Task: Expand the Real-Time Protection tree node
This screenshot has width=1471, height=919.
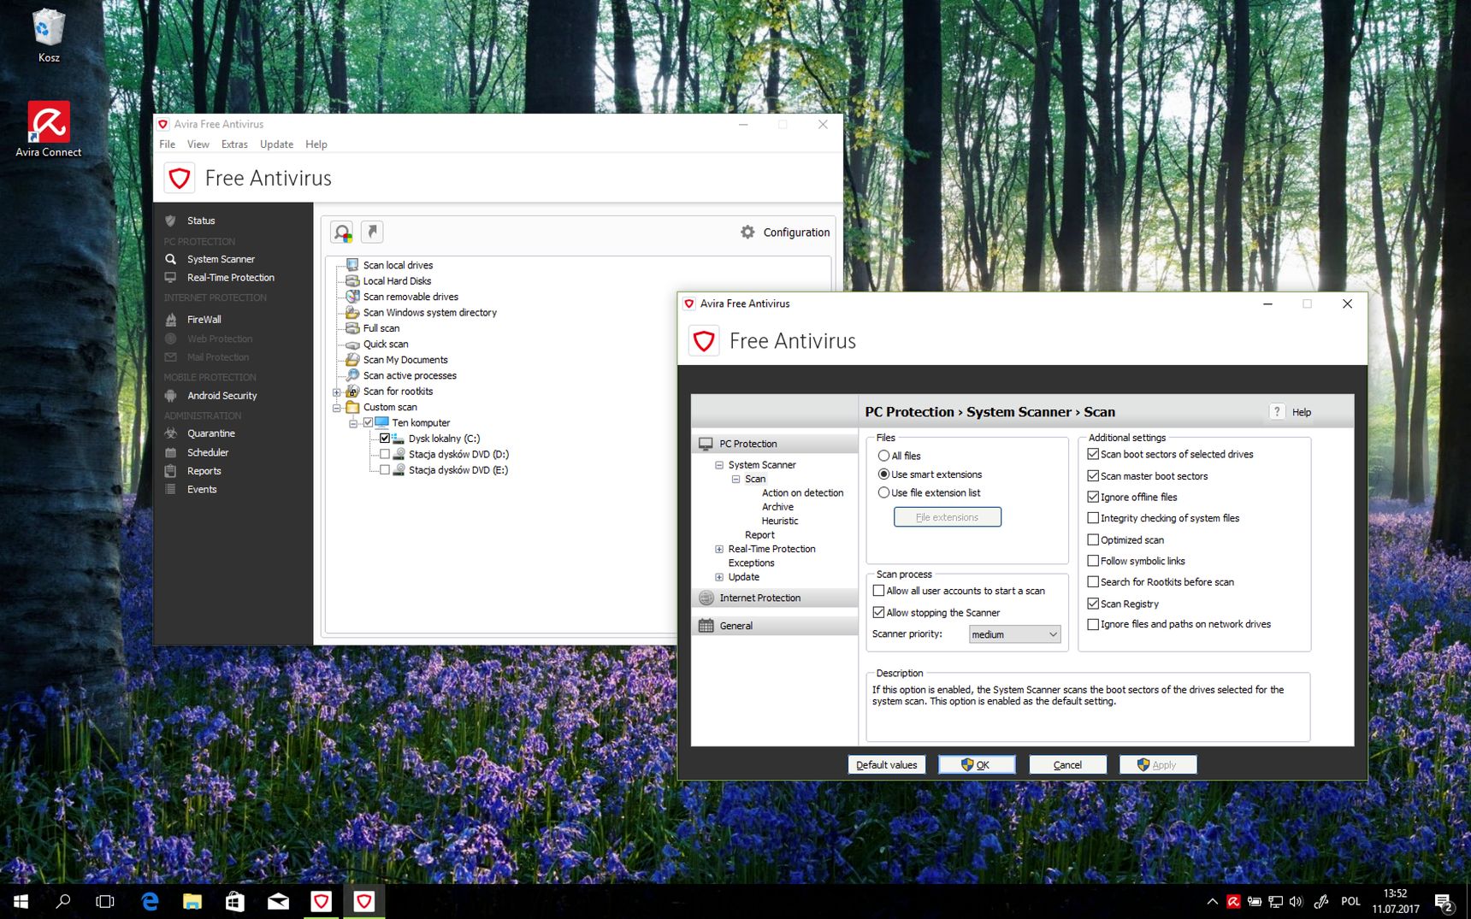Action: click(x=719, y=550)
